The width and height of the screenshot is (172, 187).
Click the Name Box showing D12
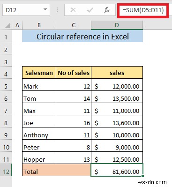click(x=26, y=10)
